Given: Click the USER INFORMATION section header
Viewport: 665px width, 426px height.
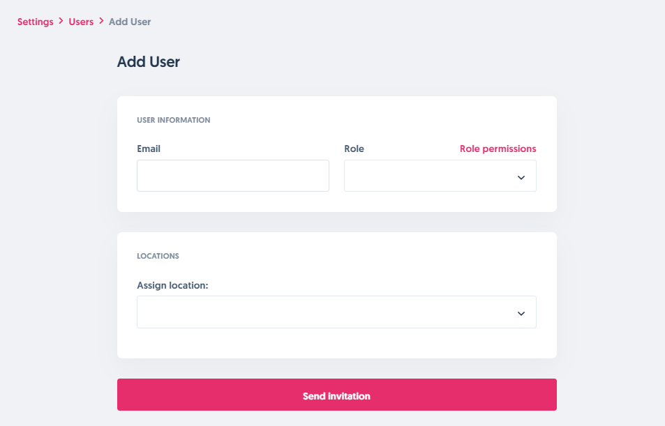Looking at the screenshot, I should coord(174,120).
